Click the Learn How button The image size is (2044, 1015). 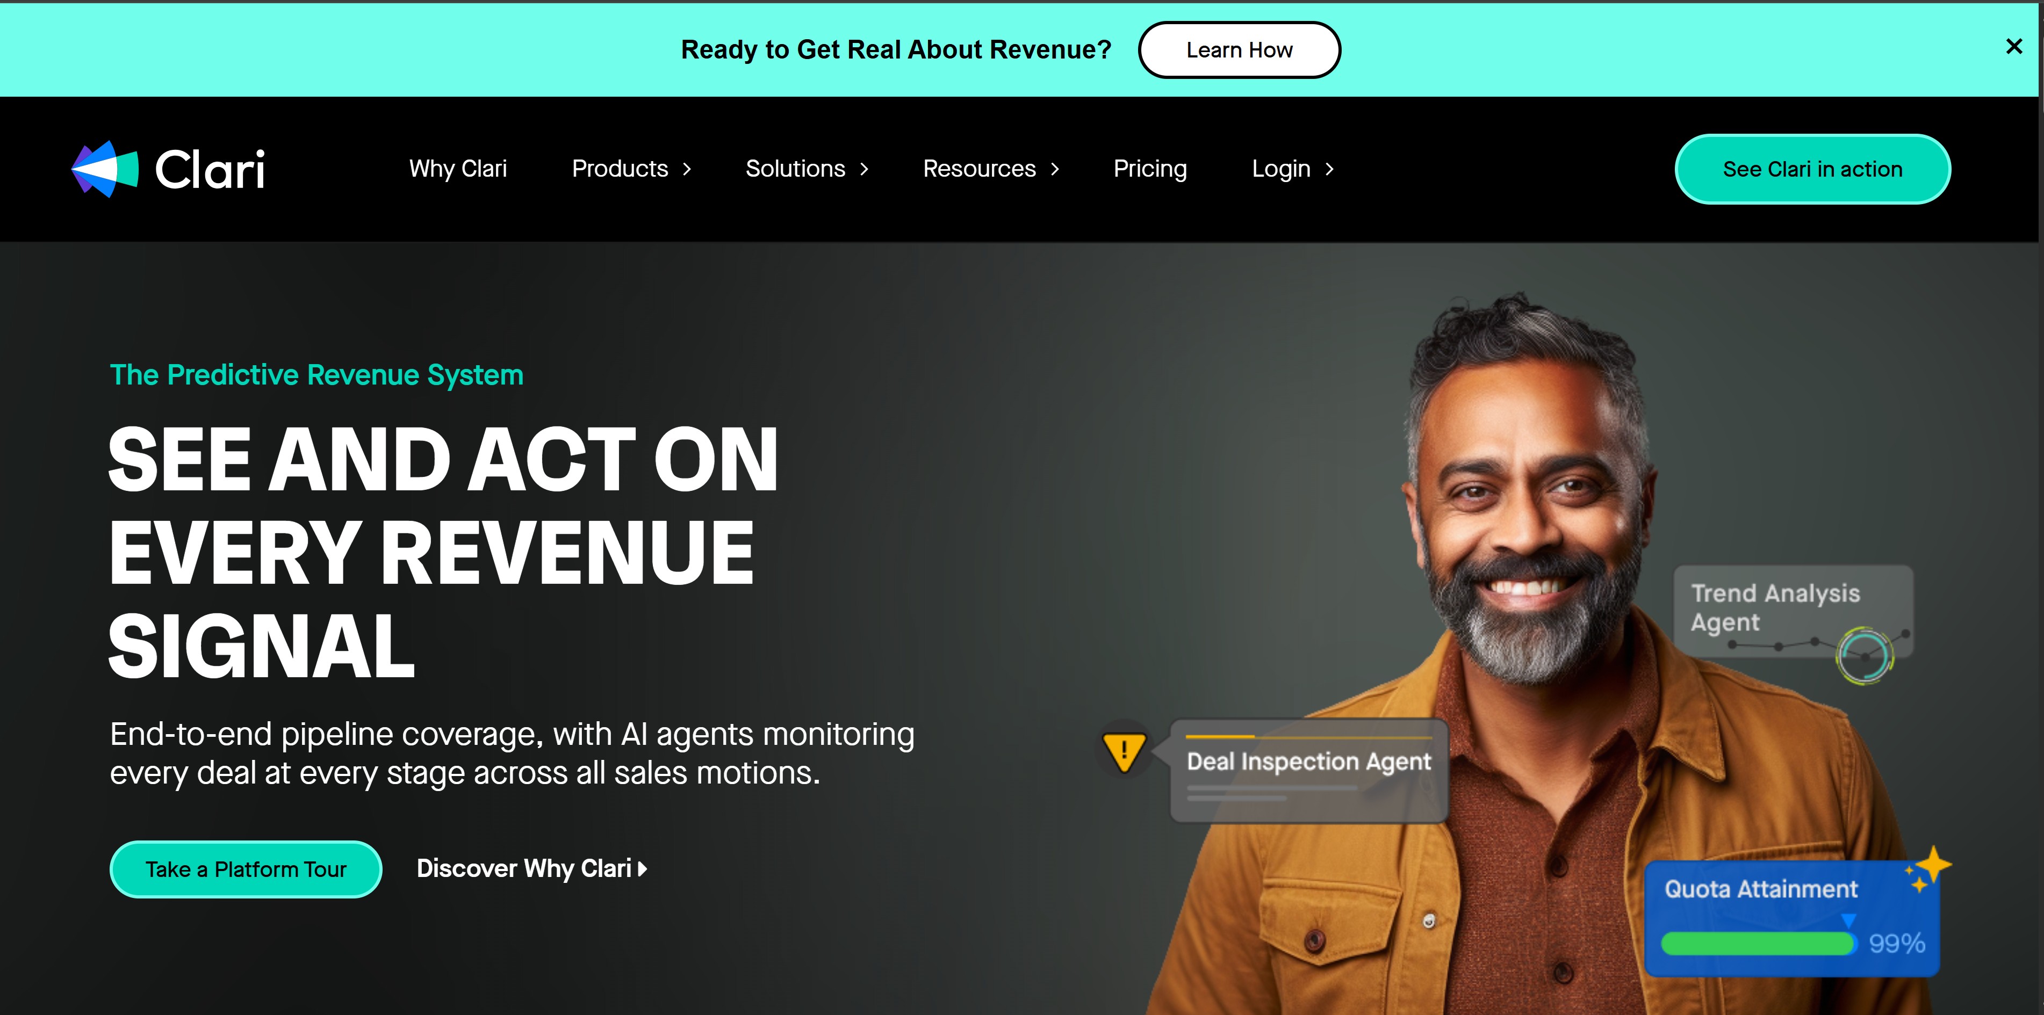click(1240, 50)
